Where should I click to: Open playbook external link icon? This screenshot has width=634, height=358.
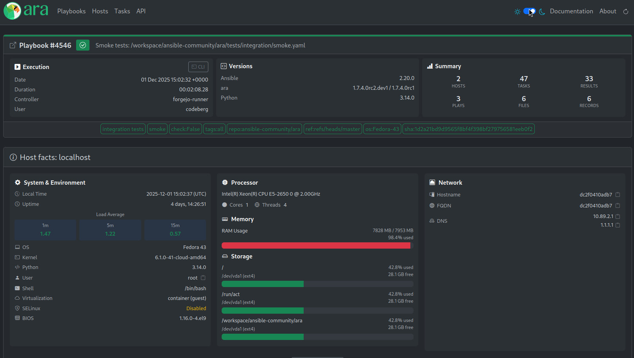pyautogui.click(x=13, y=45)
